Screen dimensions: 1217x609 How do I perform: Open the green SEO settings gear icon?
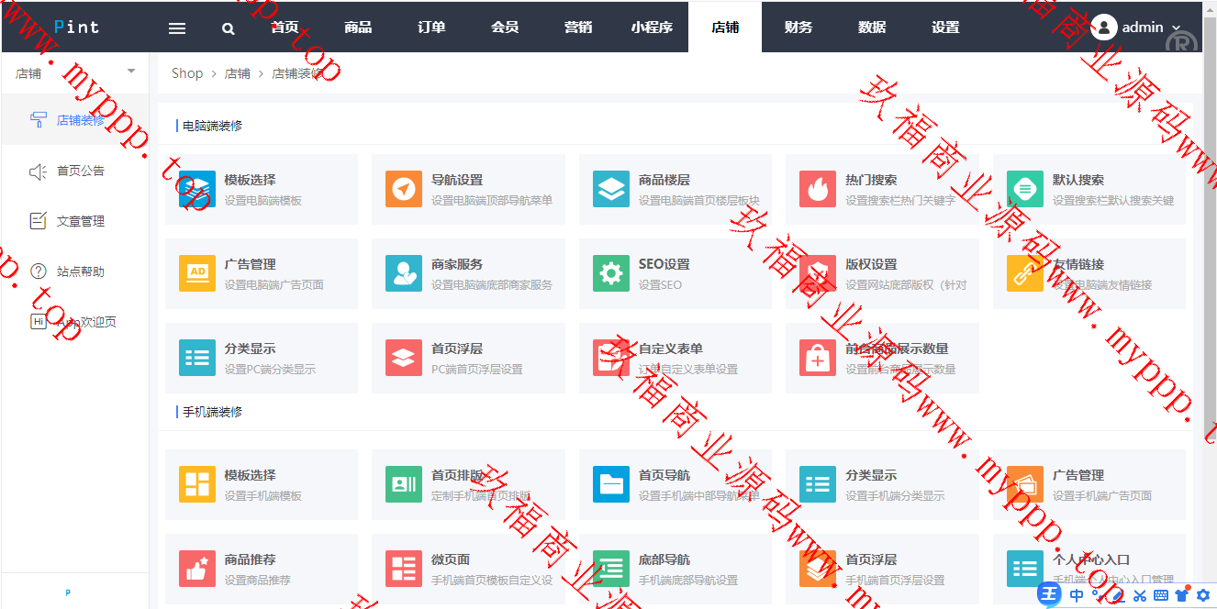coord(611,273)
